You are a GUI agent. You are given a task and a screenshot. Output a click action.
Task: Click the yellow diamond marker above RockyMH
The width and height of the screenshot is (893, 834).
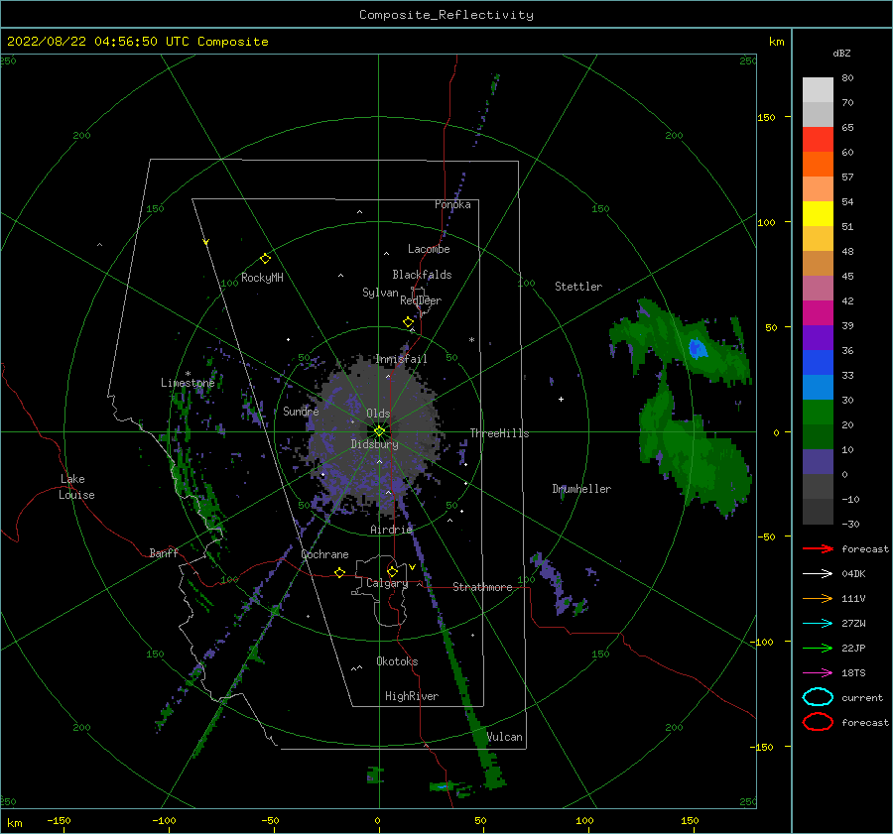(265, 259)
